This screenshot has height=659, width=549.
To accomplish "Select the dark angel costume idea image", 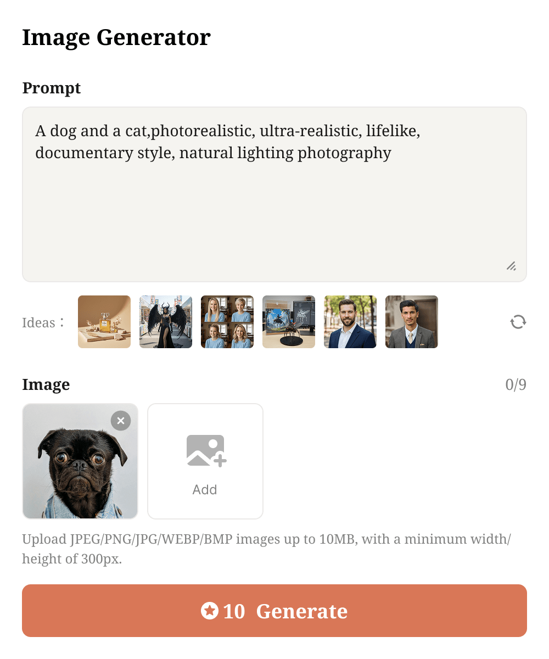I will tap(165, 322).
